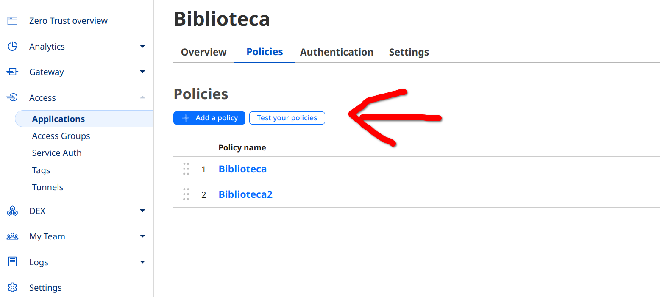Collapse the Access section arrow

142,98
